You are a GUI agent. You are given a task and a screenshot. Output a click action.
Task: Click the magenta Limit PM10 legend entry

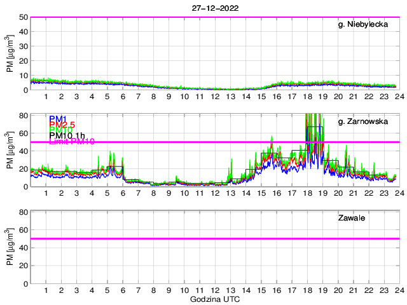[x=71, y=142]
